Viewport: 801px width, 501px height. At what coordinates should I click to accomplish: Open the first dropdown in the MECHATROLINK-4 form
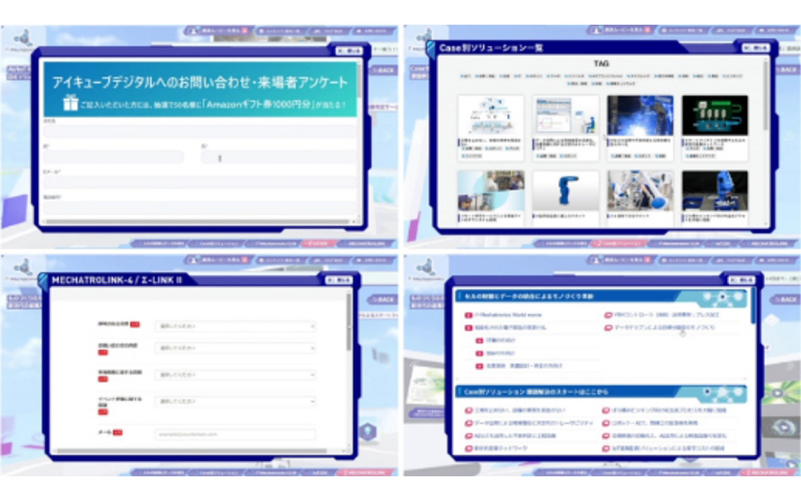(x=234, y=326)
